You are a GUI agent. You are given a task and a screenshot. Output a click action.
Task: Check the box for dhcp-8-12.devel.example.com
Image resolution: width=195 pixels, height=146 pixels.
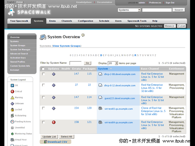(x=43, y=85)
